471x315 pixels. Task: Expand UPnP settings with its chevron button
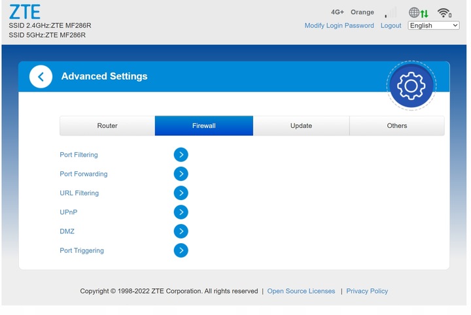pos(181,212)
